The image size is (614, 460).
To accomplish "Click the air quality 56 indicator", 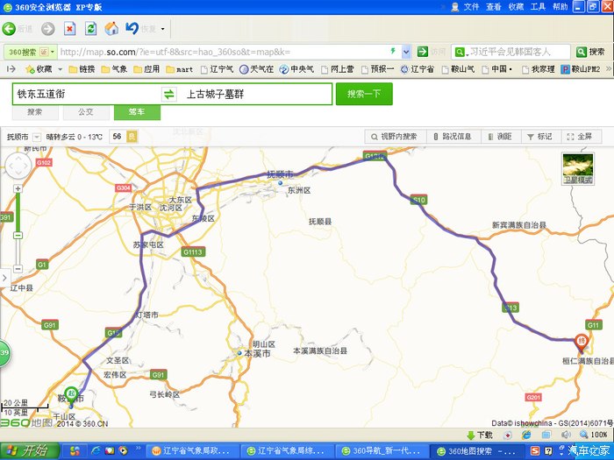I will [x=124, y=137].
